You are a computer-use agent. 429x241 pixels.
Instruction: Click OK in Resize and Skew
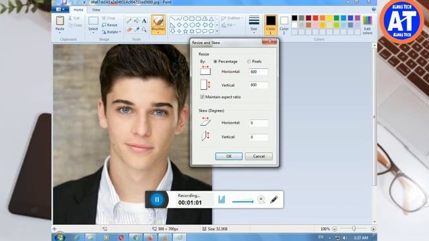229,156
